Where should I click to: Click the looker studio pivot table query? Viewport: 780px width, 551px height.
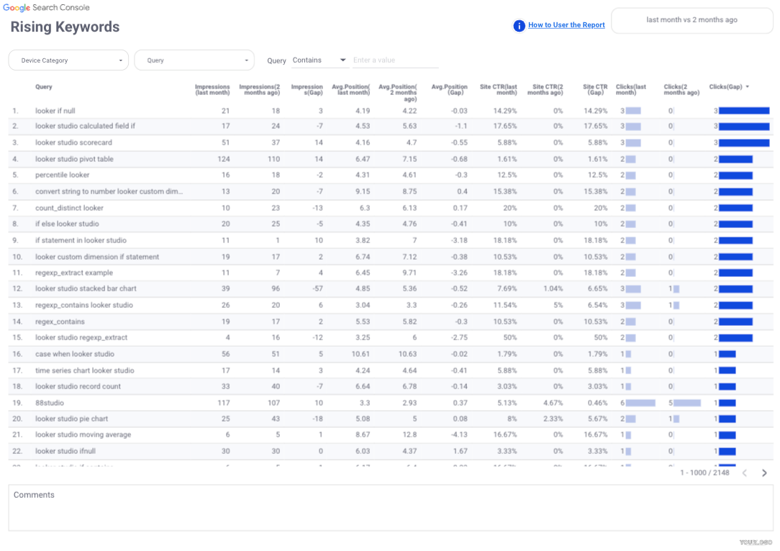74,159
